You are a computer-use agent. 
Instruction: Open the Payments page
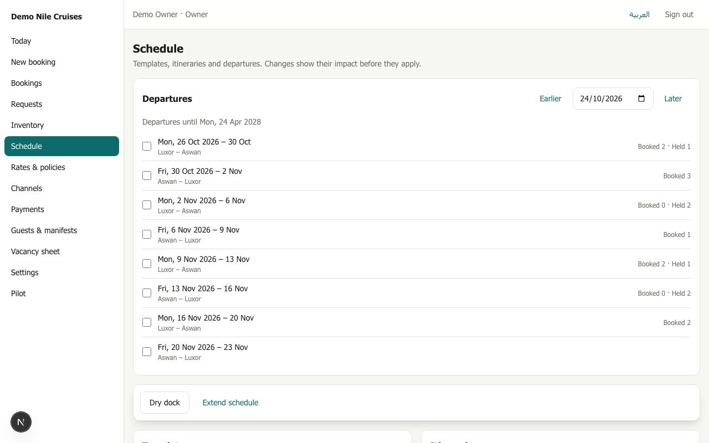click(x=61, y=209)
